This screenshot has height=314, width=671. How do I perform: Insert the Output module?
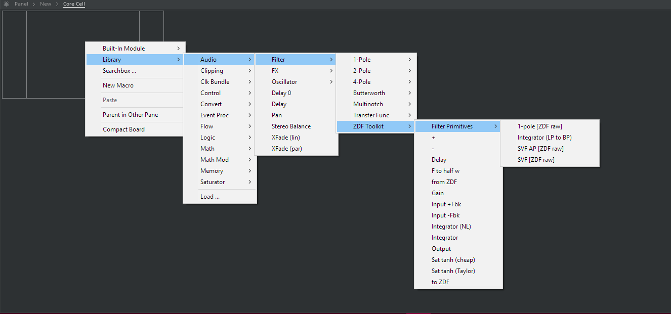(x=458, y=249)
